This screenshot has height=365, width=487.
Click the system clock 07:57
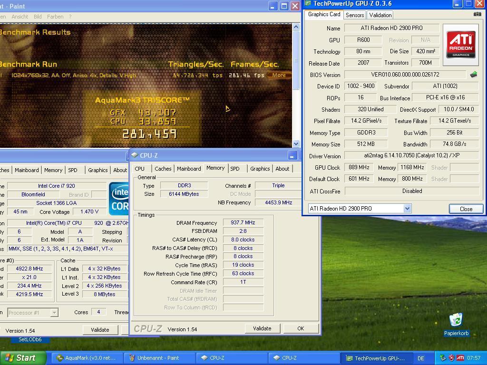click(474, 358)
